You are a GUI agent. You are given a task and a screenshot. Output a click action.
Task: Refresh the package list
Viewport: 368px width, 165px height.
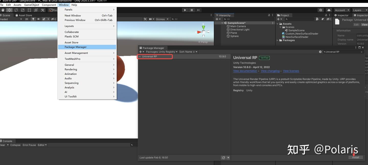(x=223, y=157)
